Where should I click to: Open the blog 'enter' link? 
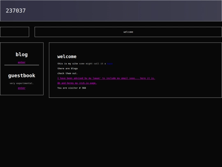click(22, 62)
